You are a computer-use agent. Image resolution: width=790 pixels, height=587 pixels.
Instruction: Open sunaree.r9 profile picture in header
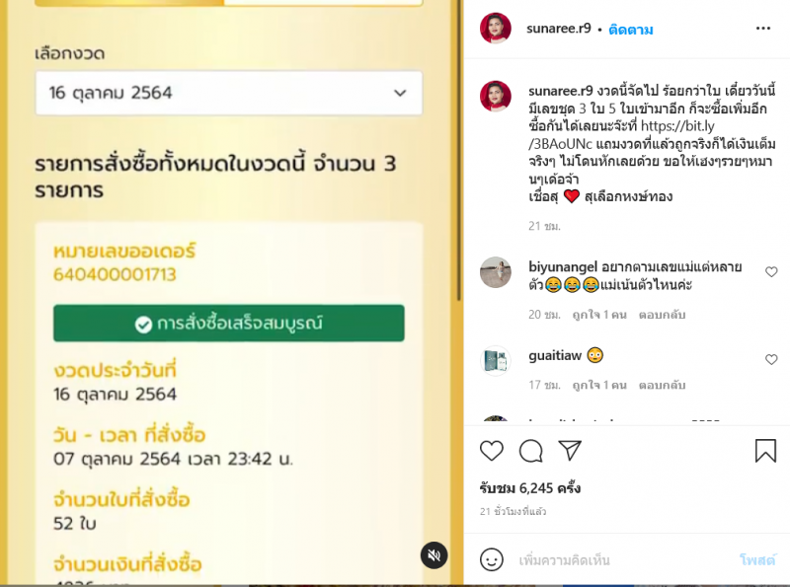[x=496, y=29]
